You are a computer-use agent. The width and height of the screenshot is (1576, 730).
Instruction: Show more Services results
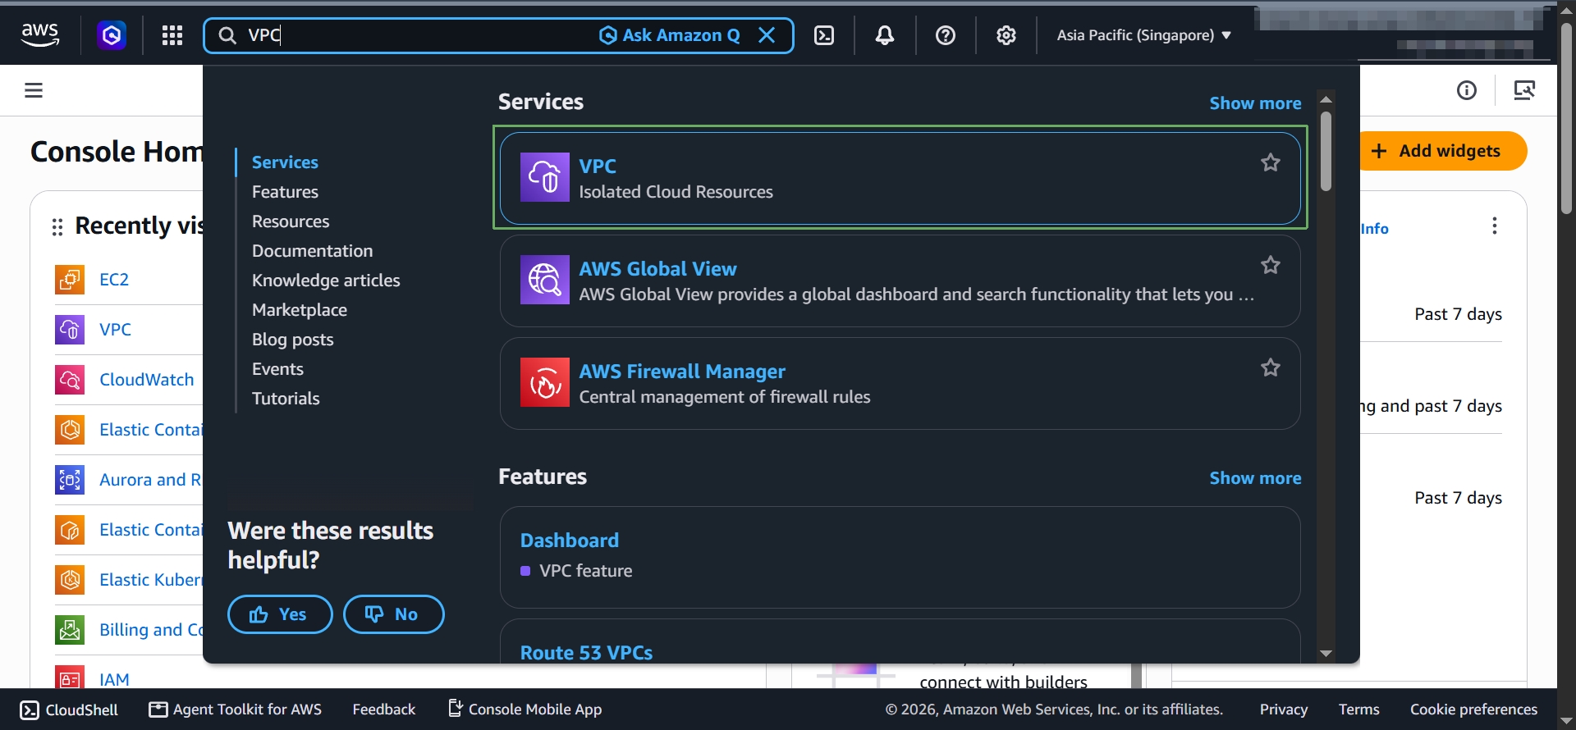[x=1255, y=103]
